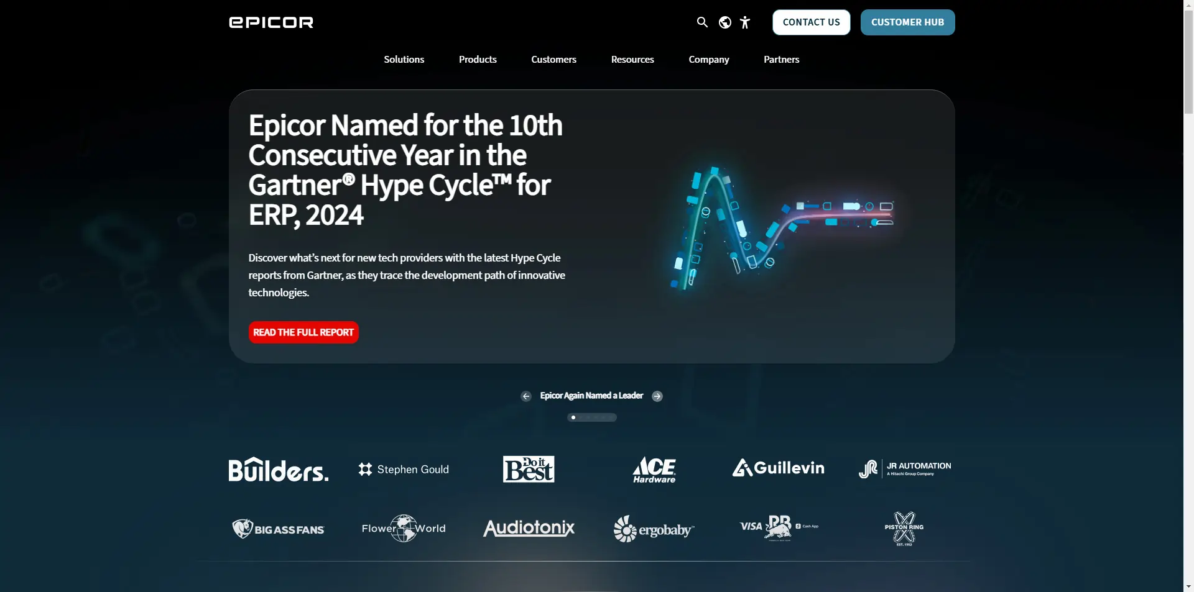Click the hero headline about Gartner Hype Cycle

(405, 170)
